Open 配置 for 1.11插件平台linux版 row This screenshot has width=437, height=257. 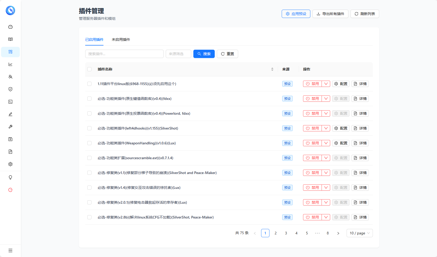click(x=341, y=84)
